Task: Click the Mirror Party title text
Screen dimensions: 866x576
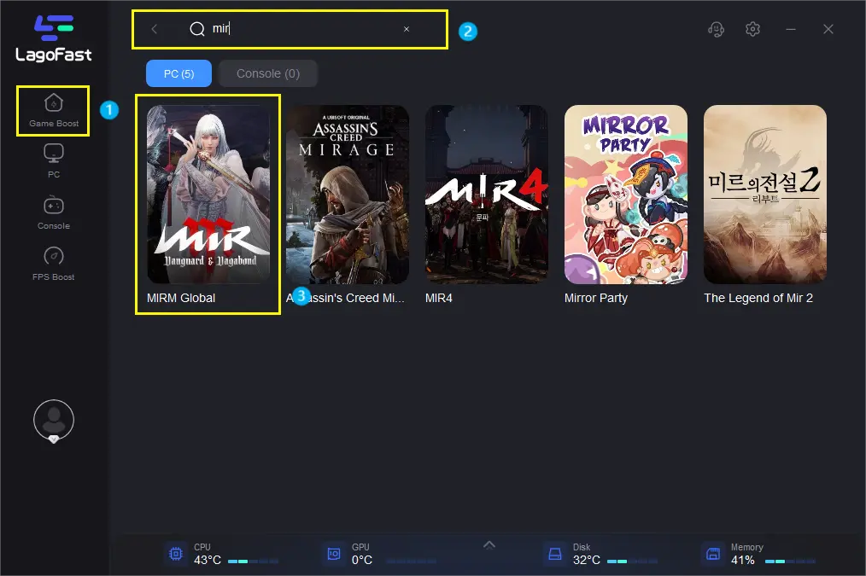Action: tap(596, 298)
